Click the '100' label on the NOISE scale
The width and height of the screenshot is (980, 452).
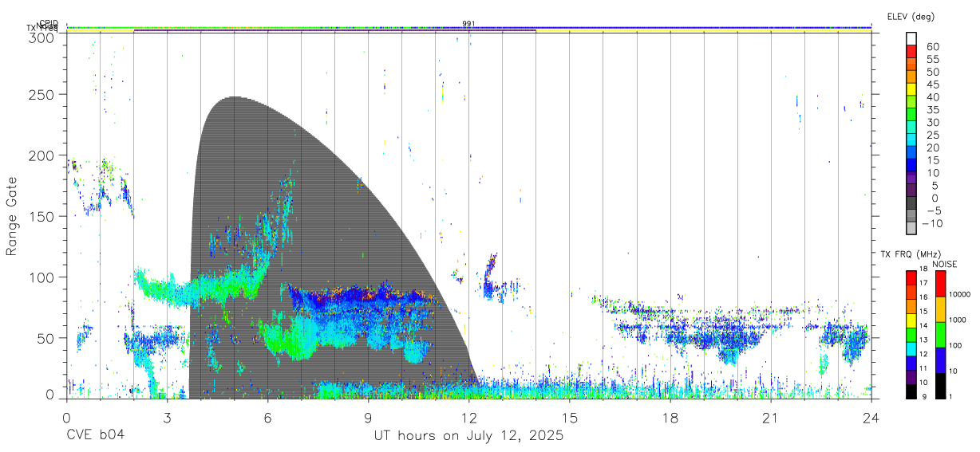point(956,345)
